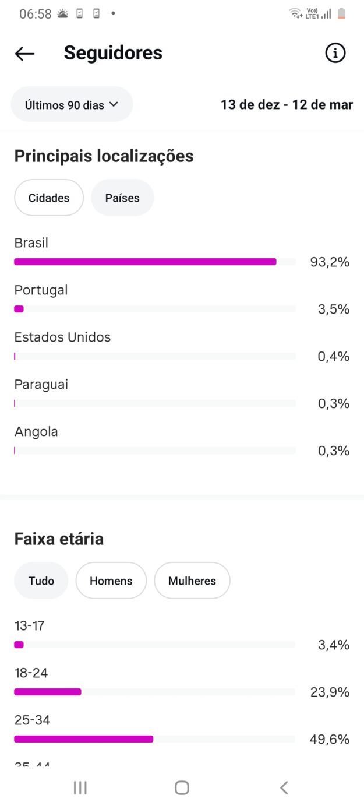Select the Homens gender filter
Image resolution: width=364 pixels, height=809 pixels.
[x=111, y=581]
